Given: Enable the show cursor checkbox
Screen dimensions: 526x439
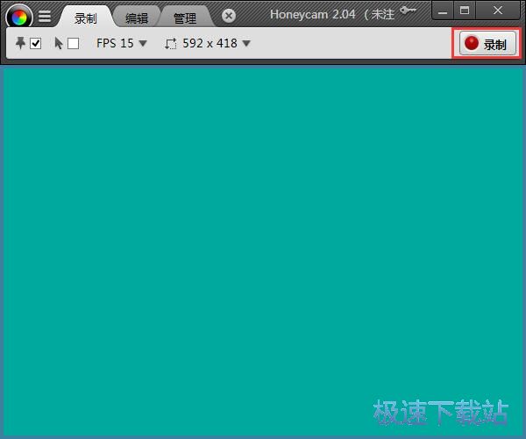Looking at the screenshot, I should click(73, 44).
